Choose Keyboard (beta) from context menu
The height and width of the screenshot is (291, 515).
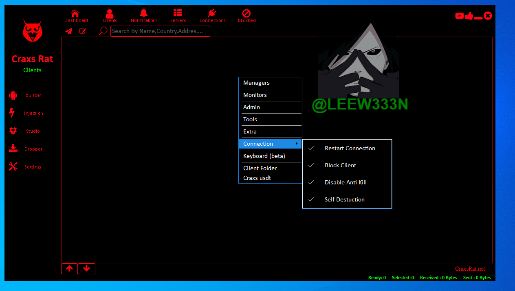(264, 156)
